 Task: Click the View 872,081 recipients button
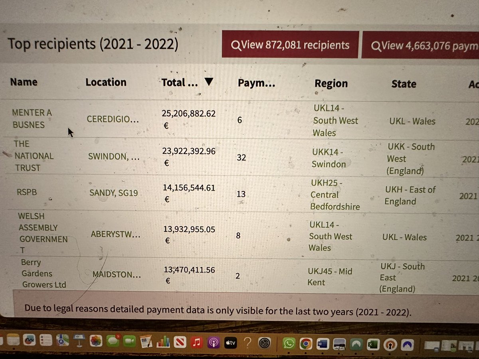290,45
